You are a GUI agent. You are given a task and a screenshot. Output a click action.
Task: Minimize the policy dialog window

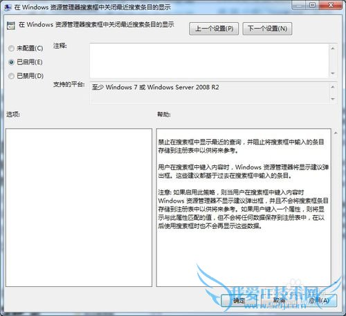coord(299,5)
